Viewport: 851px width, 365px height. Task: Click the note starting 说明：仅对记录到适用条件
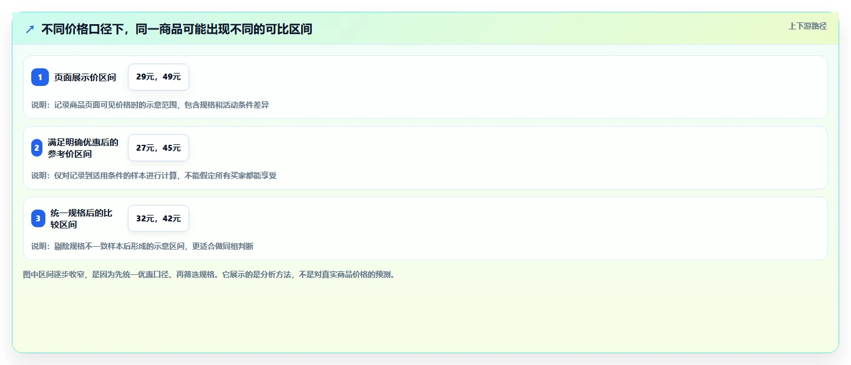[154, 175]
